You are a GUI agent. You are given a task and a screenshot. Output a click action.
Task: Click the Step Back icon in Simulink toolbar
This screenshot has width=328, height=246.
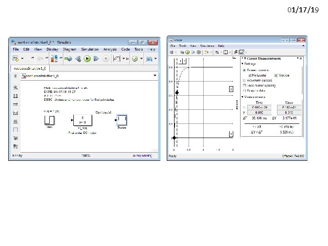click(x=78, y=59)
